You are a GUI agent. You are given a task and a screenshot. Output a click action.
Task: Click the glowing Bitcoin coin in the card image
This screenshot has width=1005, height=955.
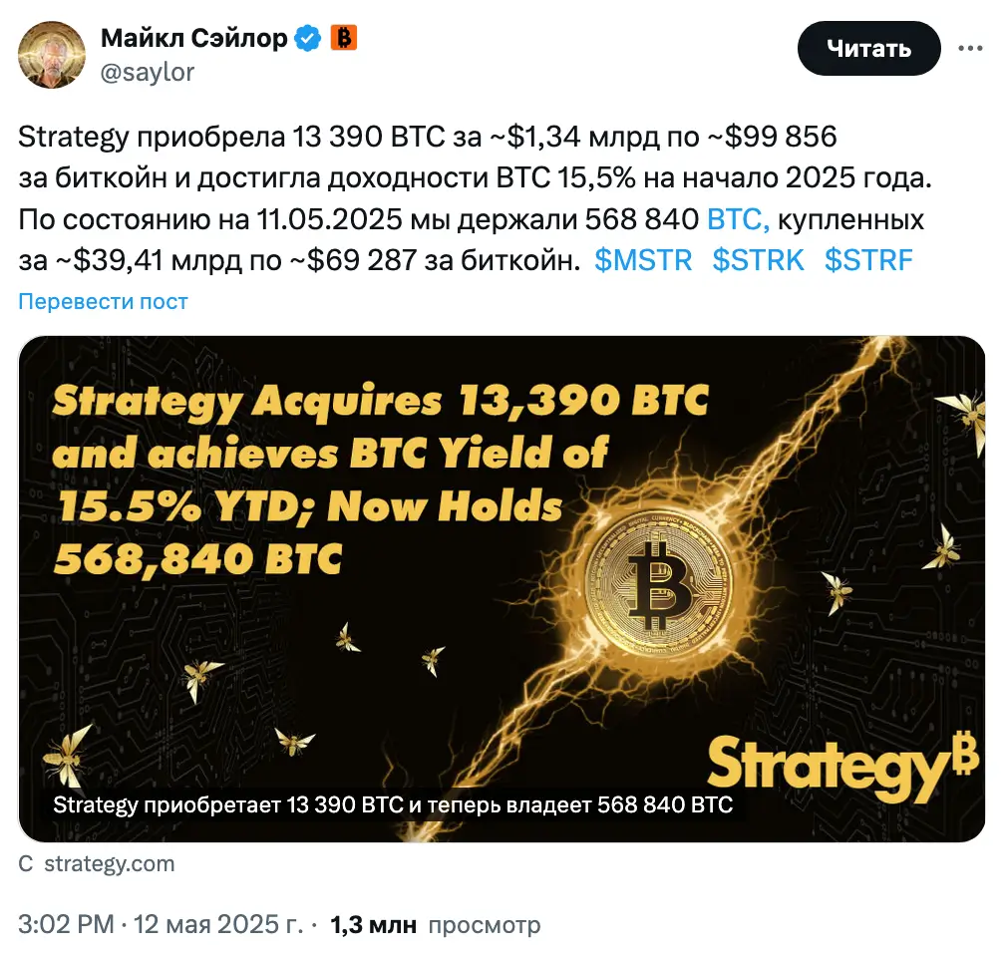coord(657,578)
